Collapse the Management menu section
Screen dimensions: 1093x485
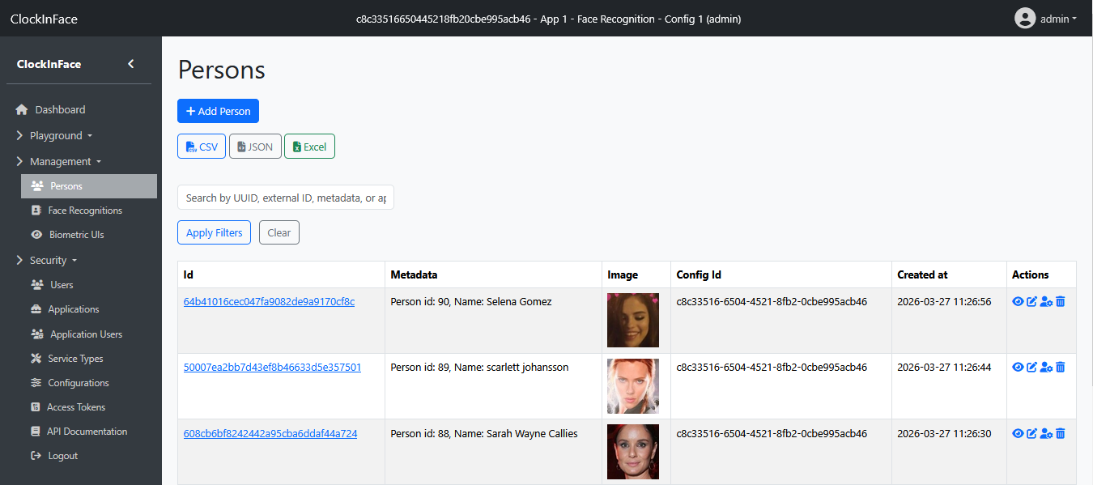coord(60,161)
